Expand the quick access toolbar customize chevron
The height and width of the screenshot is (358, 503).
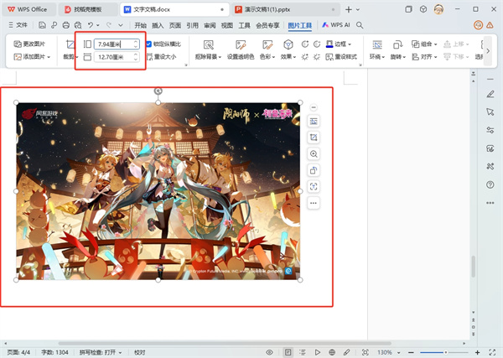pyautogui.click(x=121, y=25)
